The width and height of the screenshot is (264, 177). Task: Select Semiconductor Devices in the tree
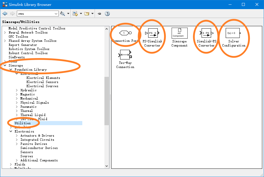[x=39, y=148]
